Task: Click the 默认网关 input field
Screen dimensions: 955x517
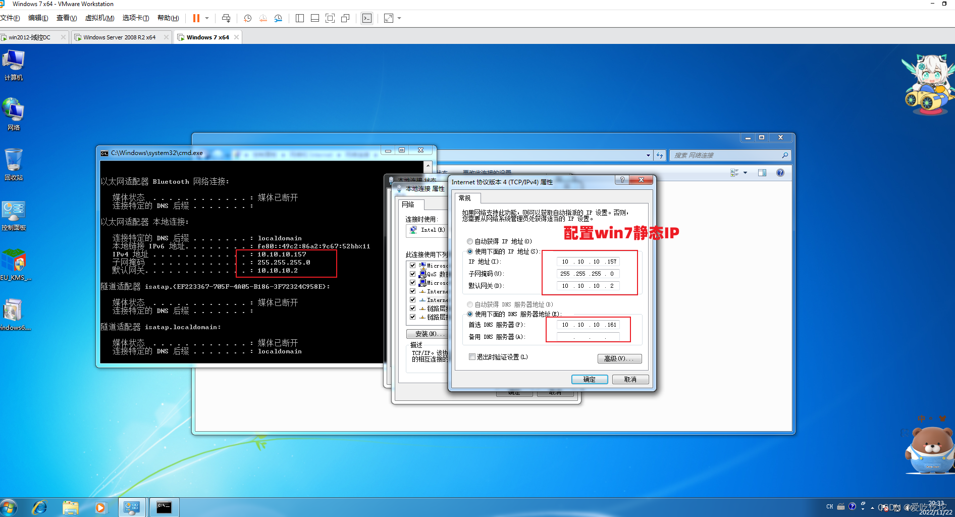Action: coord(588,286)
